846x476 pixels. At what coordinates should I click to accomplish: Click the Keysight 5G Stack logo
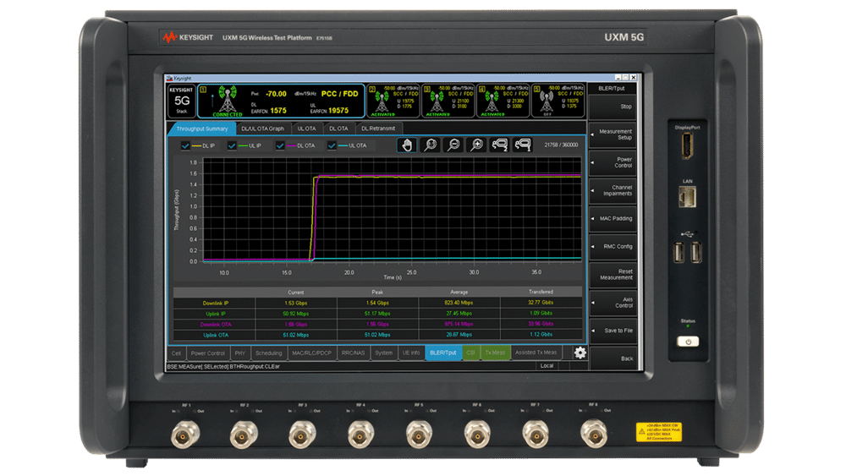[x=181, y=101]
